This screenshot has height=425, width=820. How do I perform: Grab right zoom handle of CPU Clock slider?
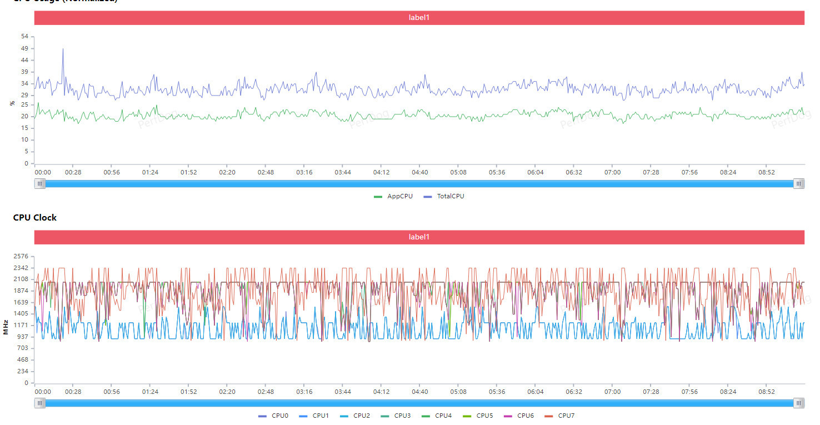799,403
